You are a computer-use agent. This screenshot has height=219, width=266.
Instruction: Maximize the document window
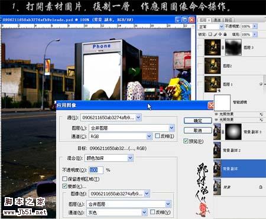point(185,19)
